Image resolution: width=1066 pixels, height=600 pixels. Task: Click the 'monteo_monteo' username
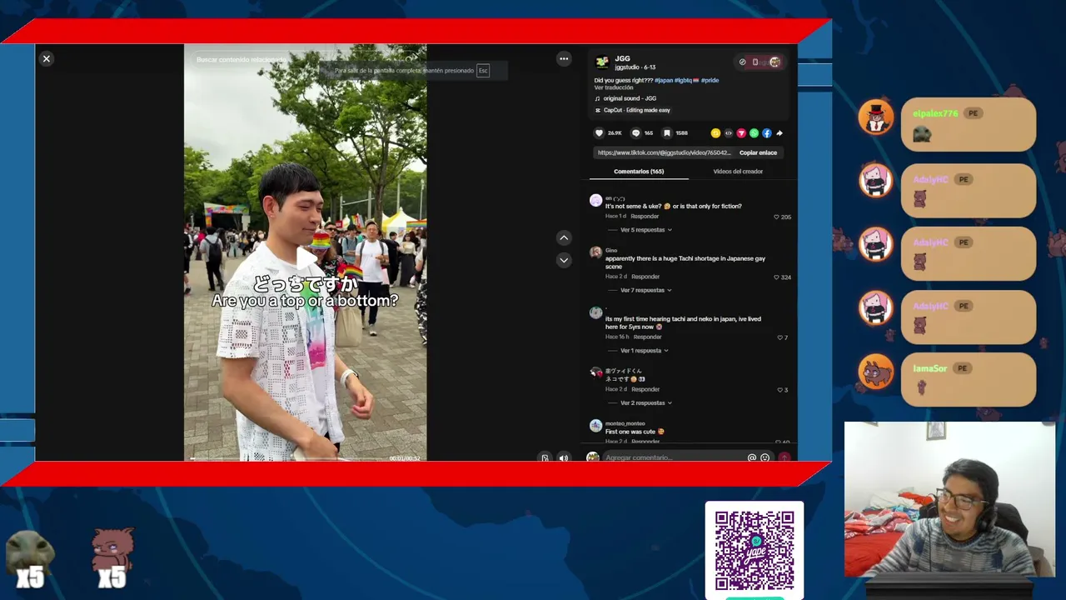coord(625,423)
